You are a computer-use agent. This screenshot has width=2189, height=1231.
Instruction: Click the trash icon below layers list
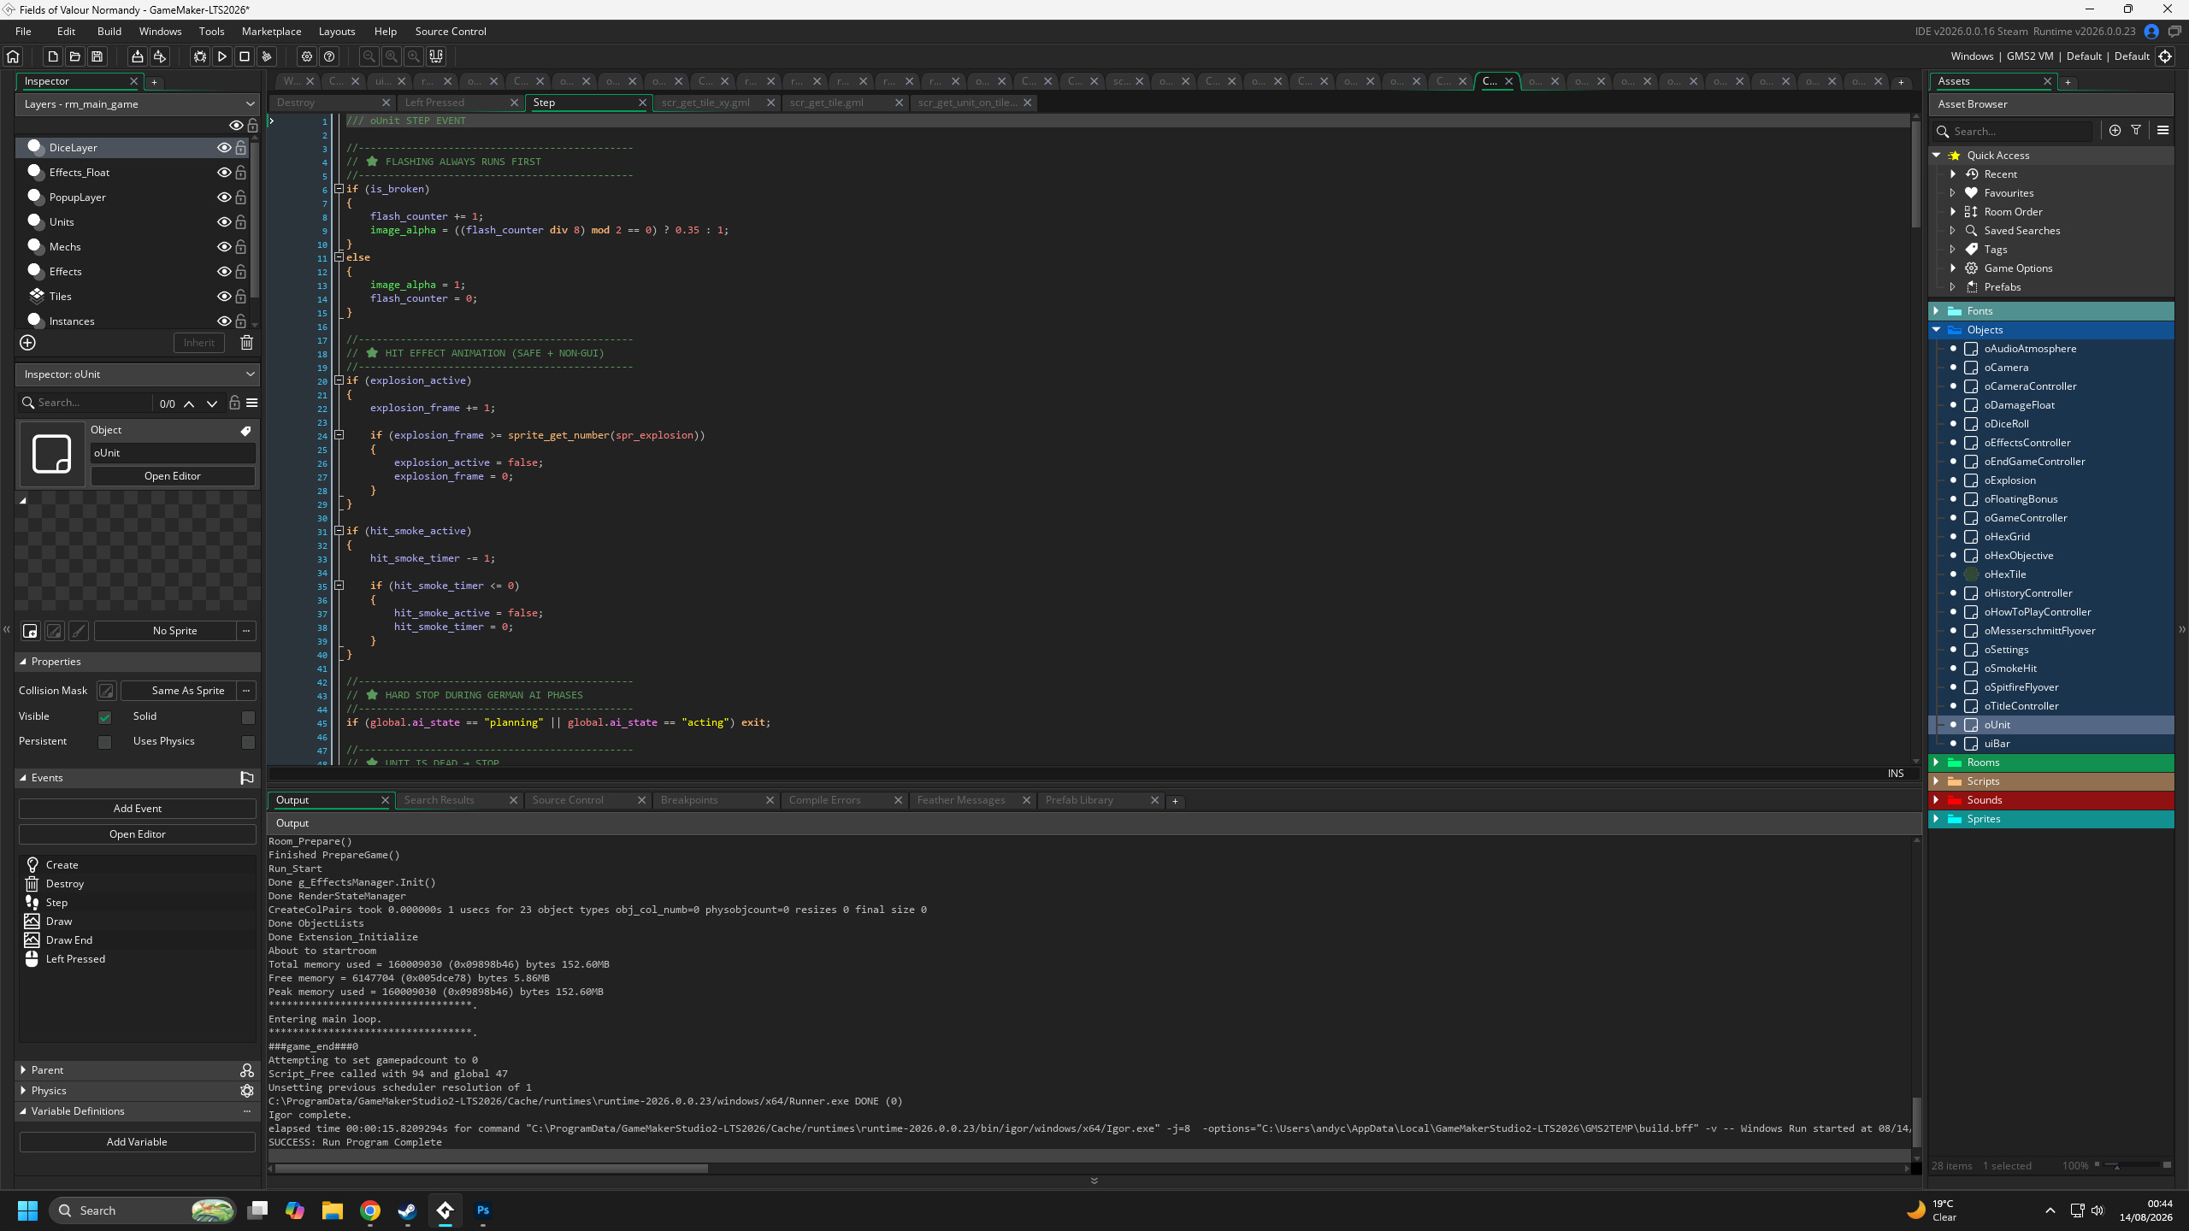(x=246, y=343)
